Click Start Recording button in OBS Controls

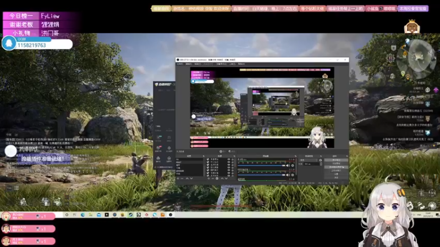point(335,163)
